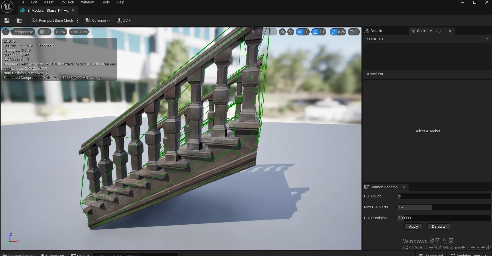Open the Collision menu in menu bar

click(67, 2)
